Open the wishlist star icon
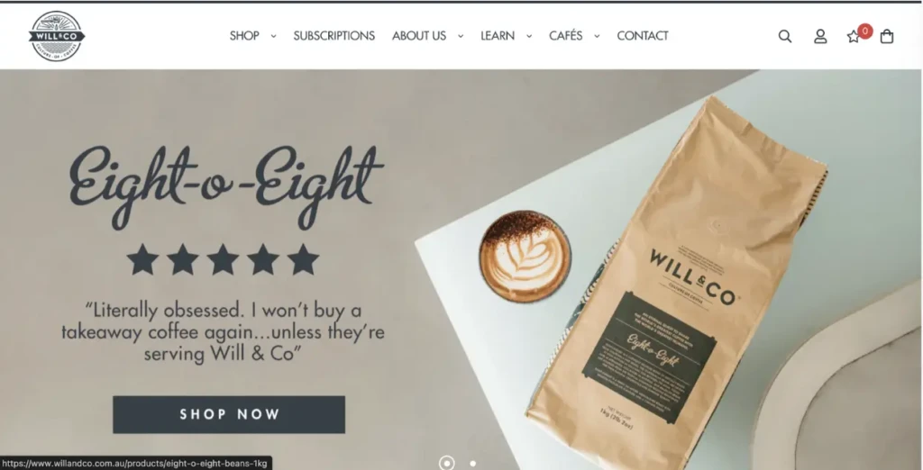Image resolution: width=923 pixels, height=470 pixels. tap(853, 37)
